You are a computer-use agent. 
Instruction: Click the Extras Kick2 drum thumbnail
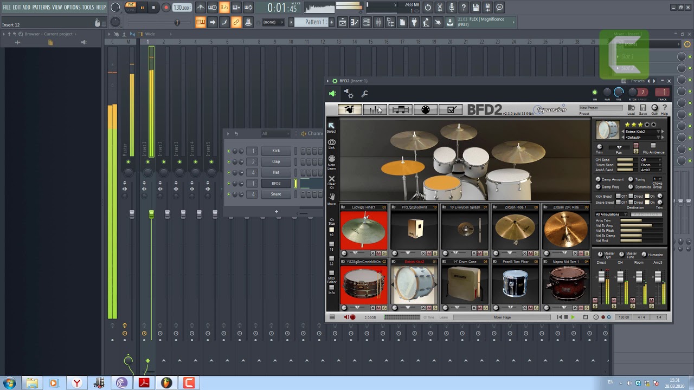pos(414,284)
